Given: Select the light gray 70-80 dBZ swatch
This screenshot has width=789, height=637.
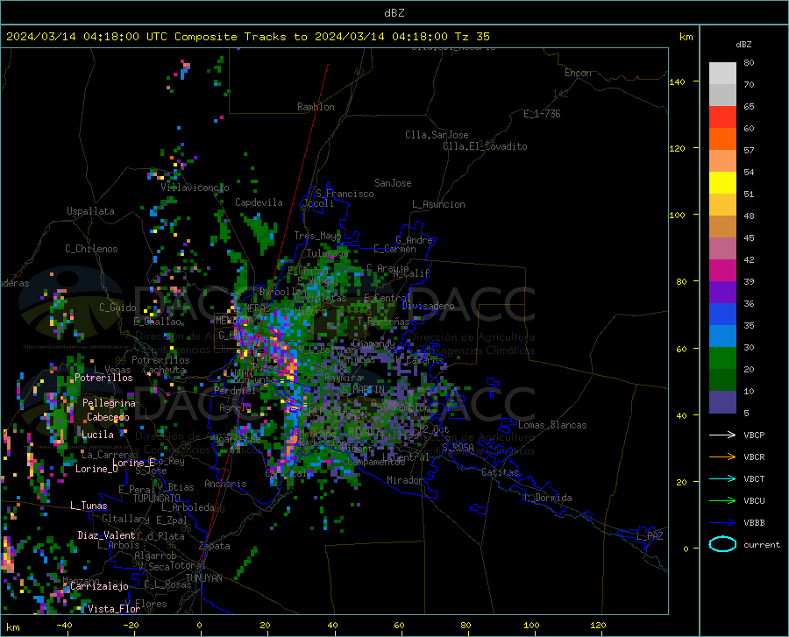Looking at the screenshot, I should click(722, 74).
